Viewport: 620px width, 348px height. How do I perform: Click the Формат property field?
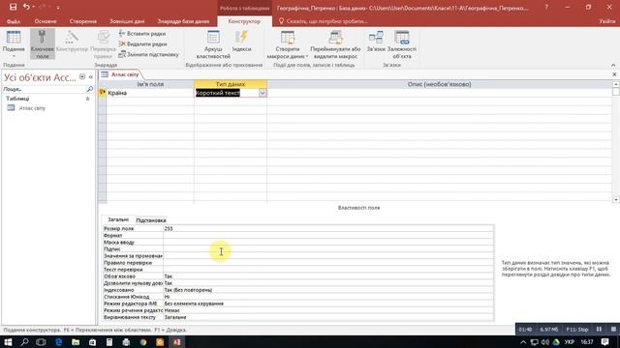point(328,235)
